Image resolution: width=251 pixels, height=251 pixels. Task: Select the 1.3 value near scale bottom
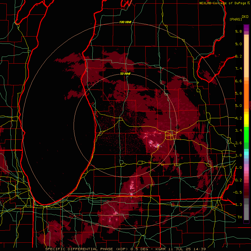click(x=238, y=205)
